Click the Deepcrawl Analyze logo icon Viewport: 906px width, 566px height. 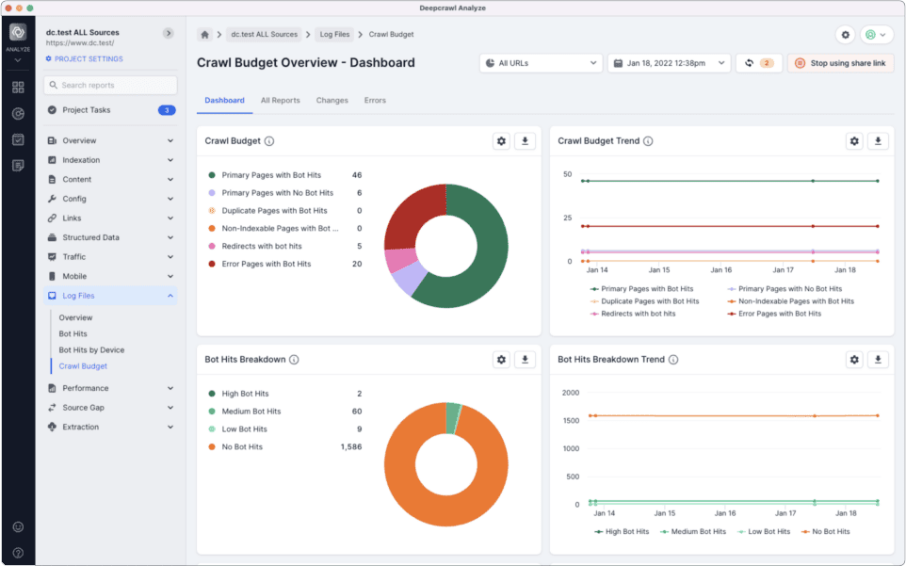click(18, 32)
